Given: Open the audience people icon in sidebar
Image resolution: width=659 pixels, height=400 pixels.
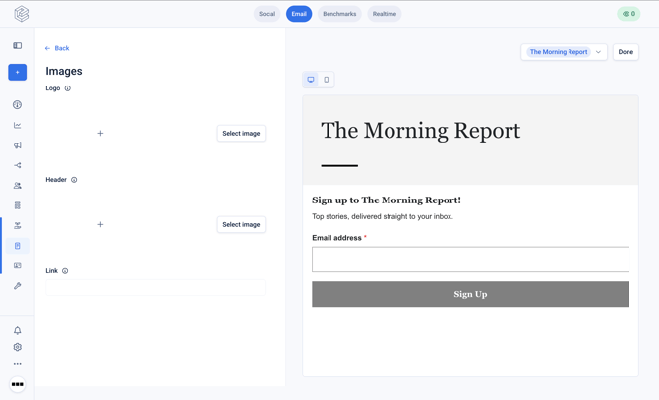Looking at the screenshot, I should click(x=18, y=186).
